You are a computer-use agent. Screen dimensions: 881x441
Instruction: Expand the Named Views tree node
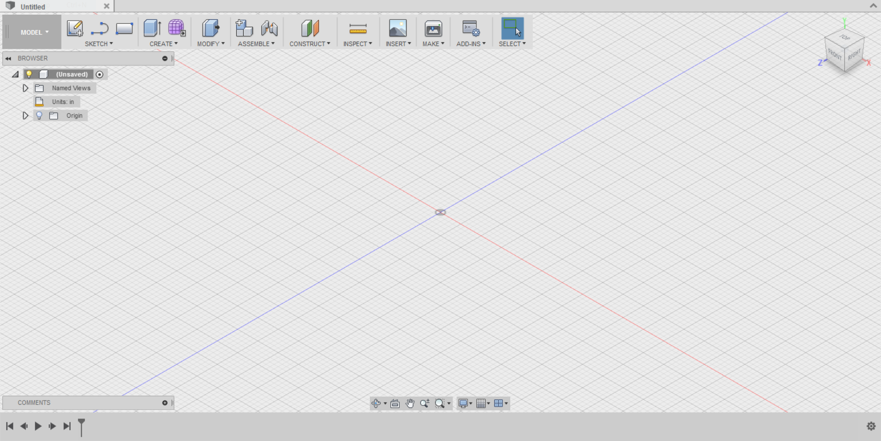26,88
